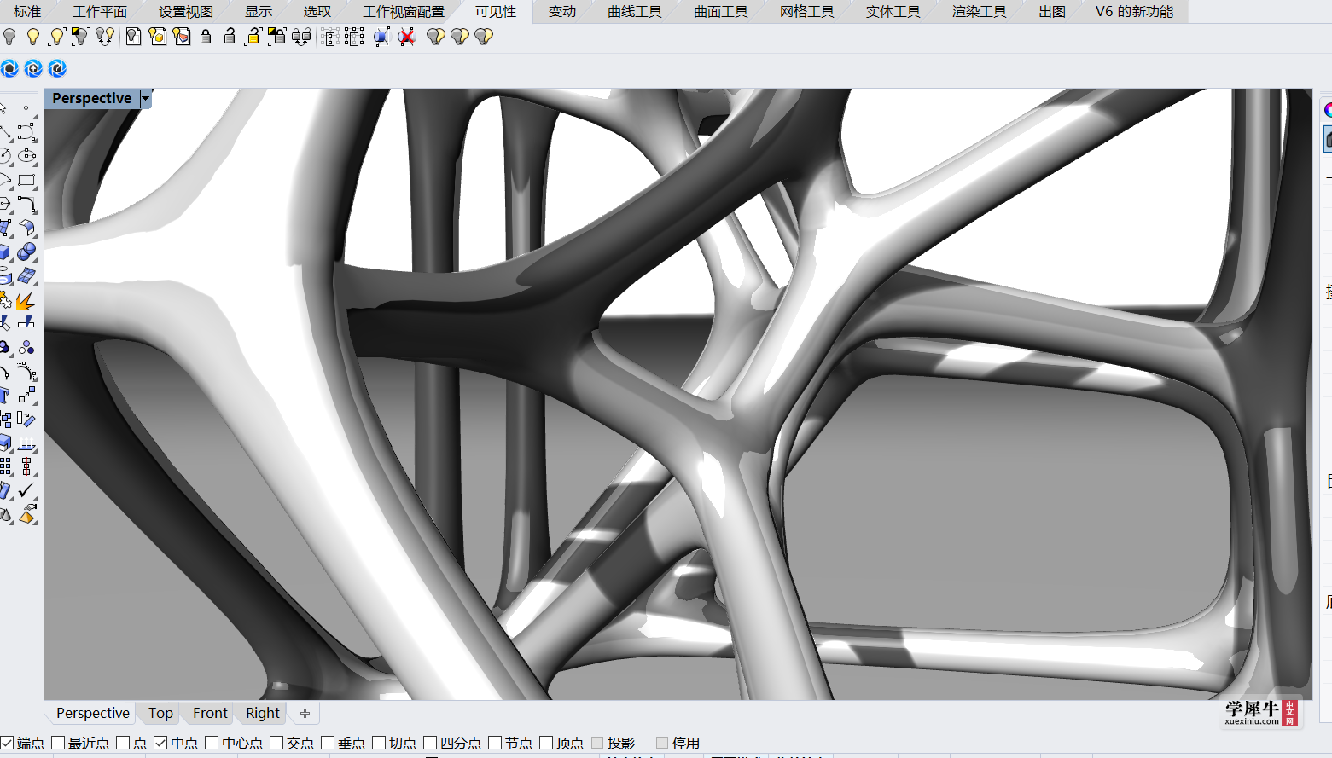Click the Array grid tool icon
Image resolution: width=1332 pixels, height=758 pixels.
point(6,466)
